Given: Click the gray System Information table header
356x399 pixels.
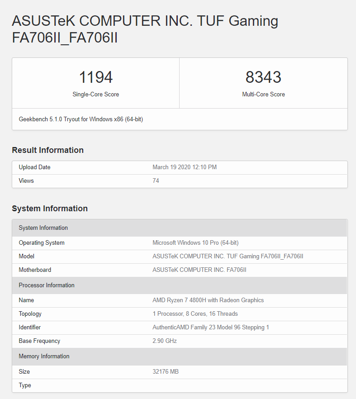Looking at the screenshot, I should pyautogui.click(x=180, y=228).
